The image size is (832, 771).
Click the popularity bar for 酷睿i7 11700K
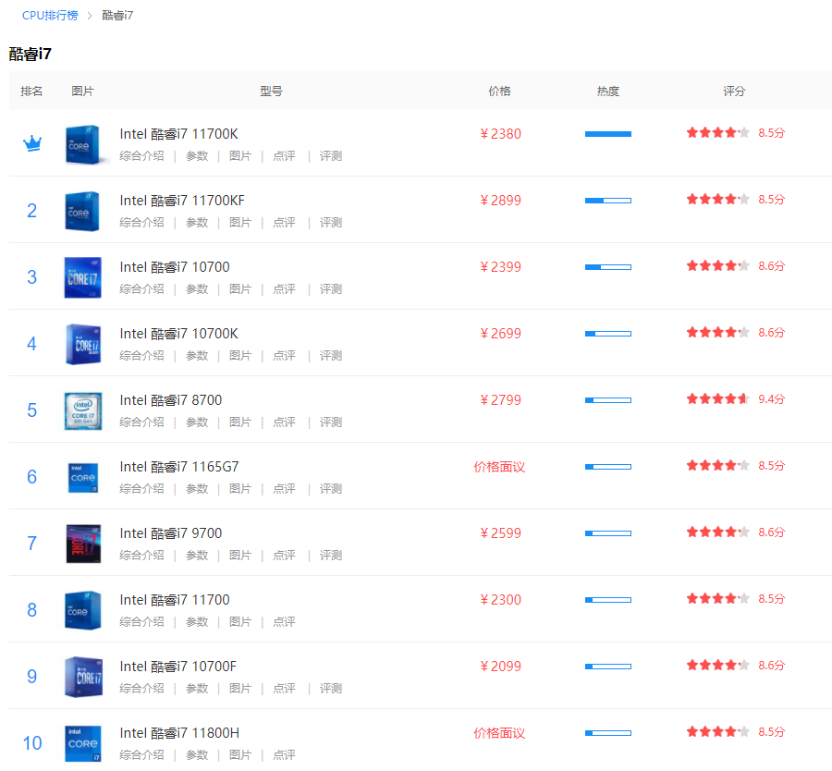pyautogui.click(x=607, y=134)
